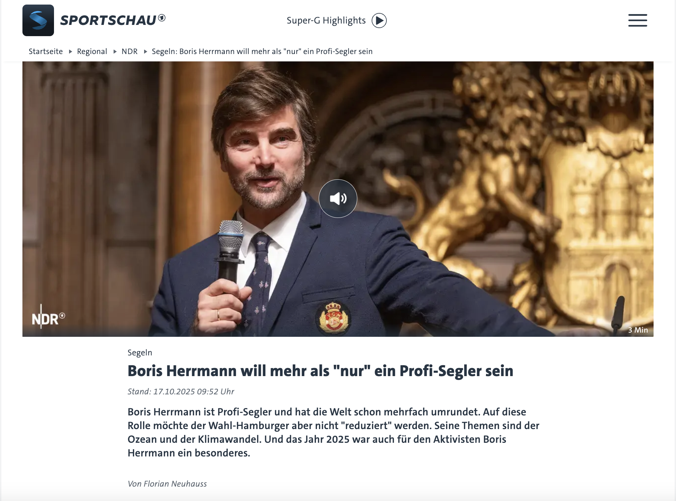Viewport: 676px width, 501px height.
Task: Select the current article breadcrumb title
Action: pos(262,51)
